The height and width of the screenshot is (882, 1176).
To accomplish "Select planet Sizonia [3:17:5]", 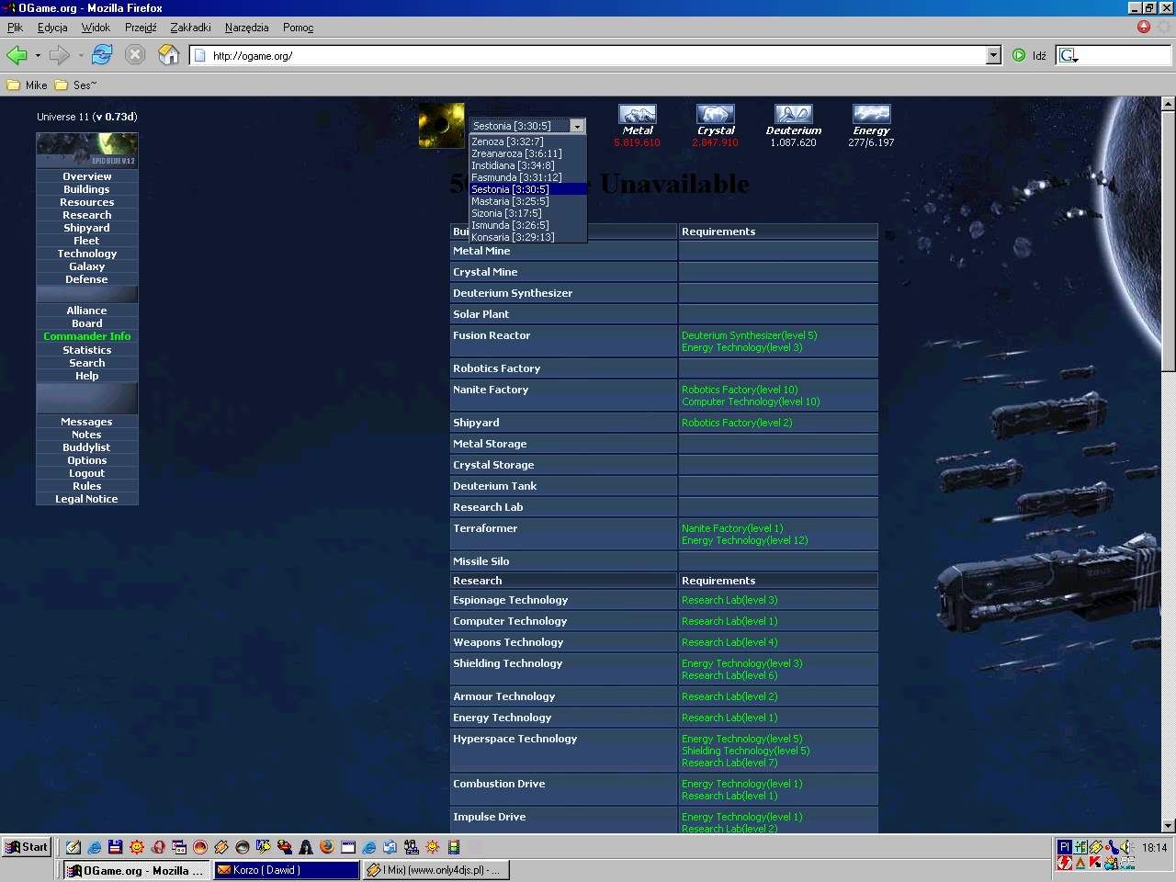I will 527,213.
